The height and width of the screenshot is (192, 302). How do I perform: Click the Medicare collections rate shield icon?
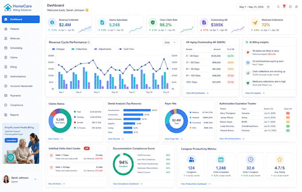[x=248, y=83]
